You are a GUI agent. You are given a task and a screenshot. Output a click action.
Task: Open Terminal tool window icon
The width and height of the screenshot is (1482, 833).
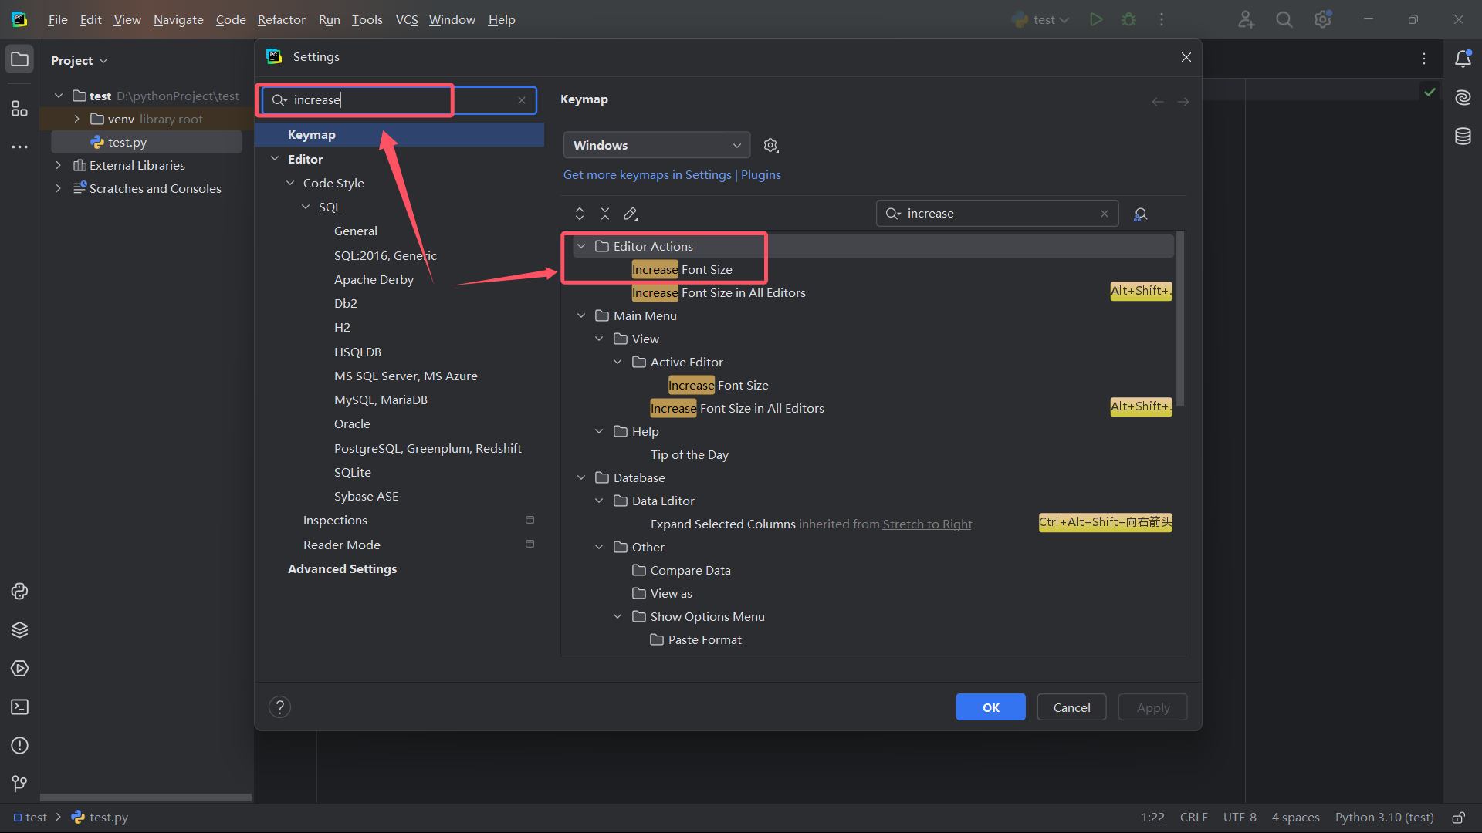click(20, 707)
